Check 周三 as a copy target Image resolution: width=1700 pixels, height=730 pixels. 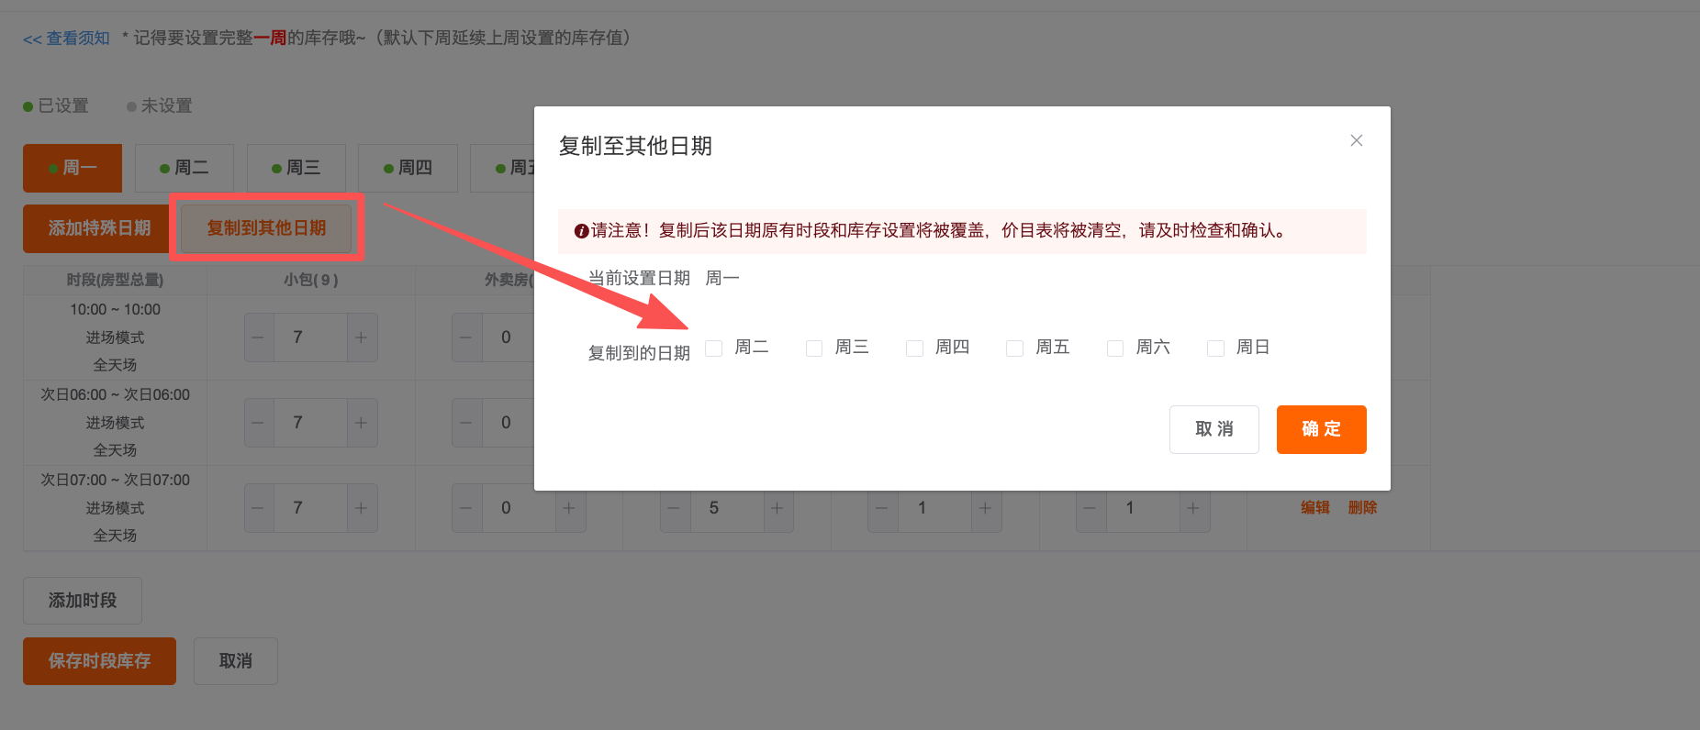(814, 348)
